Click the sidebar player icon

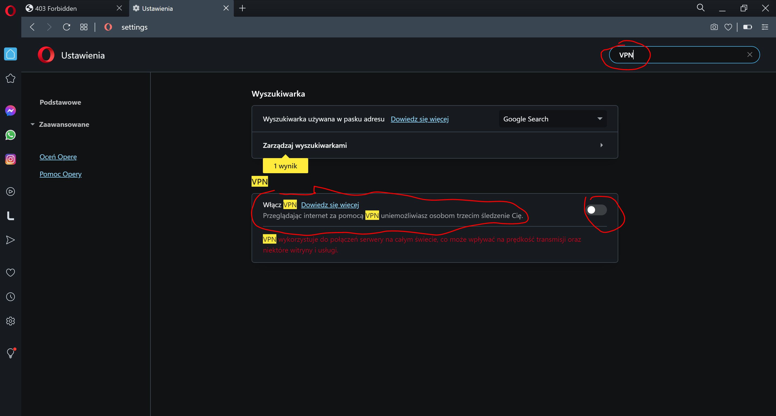(10, 192)
